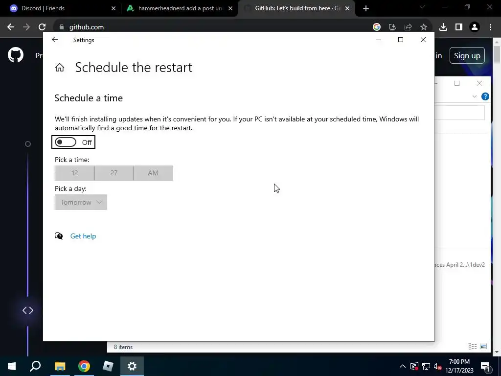
Task: Switch File Explorer to large icons view
Action: coord(483,346)
